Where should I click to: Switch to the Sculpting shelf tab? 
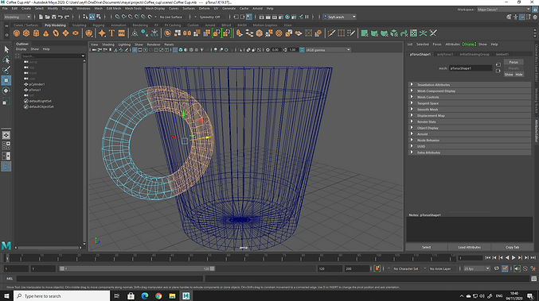click(x=79, y=25)
